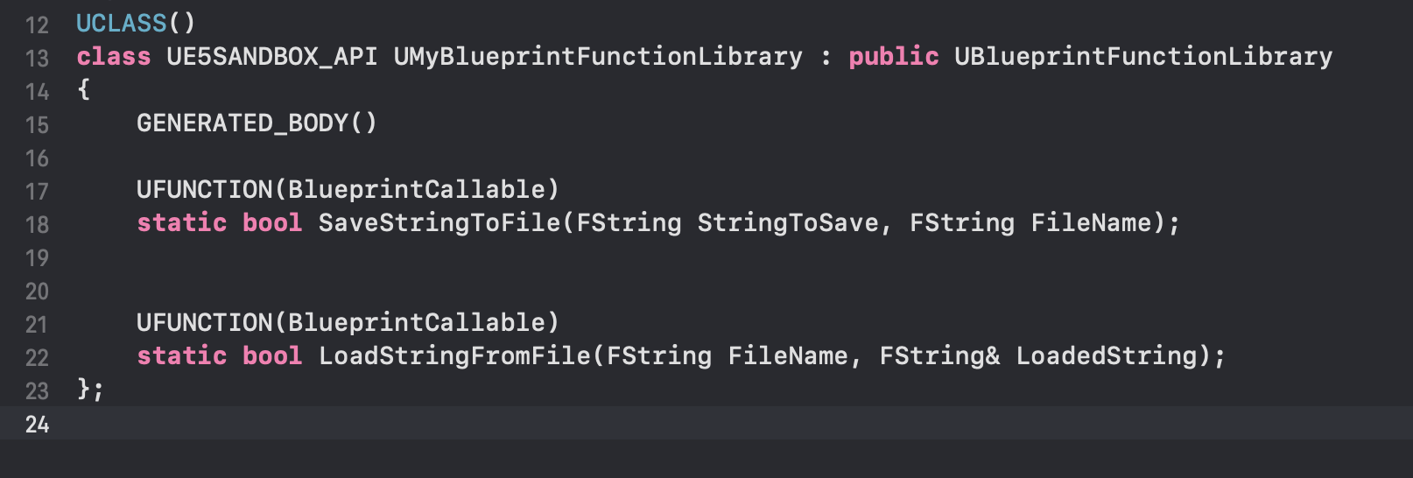The height and width of the screenshot is (478, 1413).
Task: Place cursor on UE5SANDBOX_API token
Action: (x=271, y=57)
